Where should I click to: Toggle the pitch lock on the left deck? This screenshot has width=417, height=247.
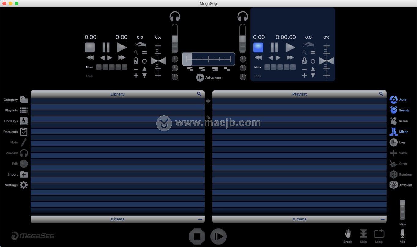(136, 61)
